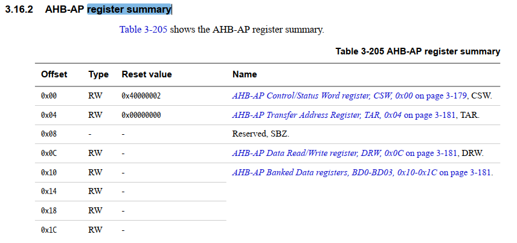The width and height of the screenshot is (517, 243).
Task: Click the 0x08 offset cell
Action: click(48, 134)
